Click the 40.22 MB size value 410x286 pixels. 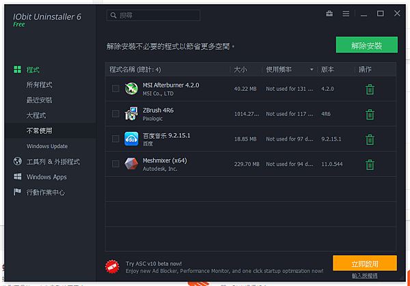[x=245, y=89]
